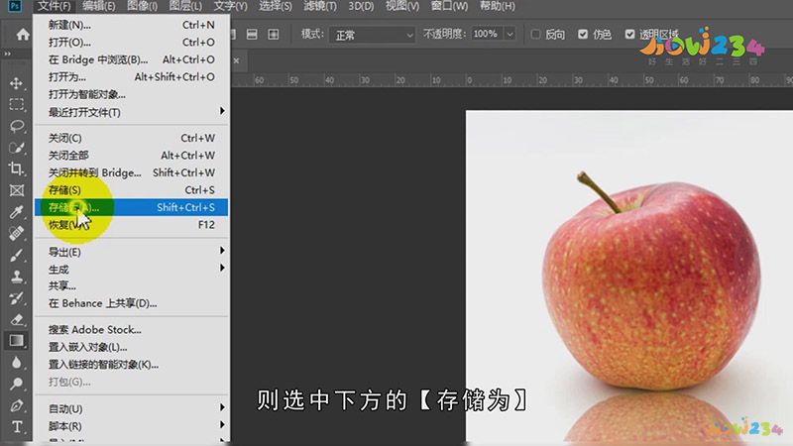
Task: Choose 打开为... menu entry
Action: (131, 77)
